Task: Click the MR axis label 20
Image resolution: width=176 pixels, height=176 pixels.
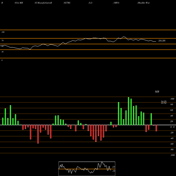Action: (x=172, y=121)
